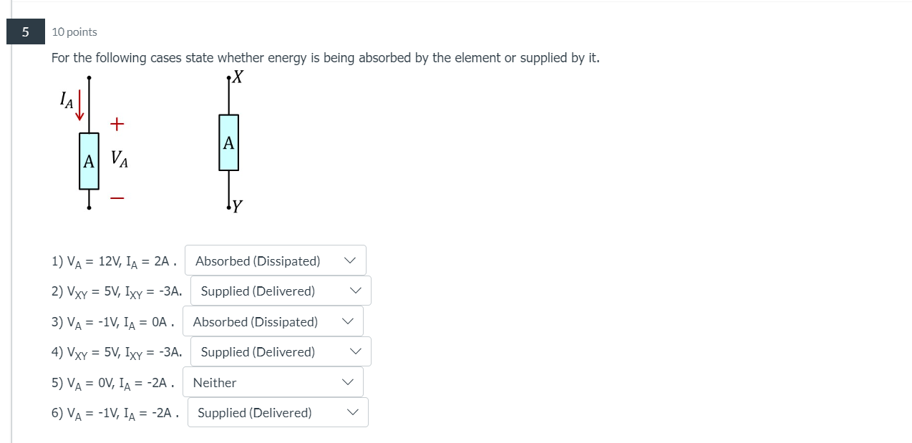Click the 10 points label

[74, 31]
